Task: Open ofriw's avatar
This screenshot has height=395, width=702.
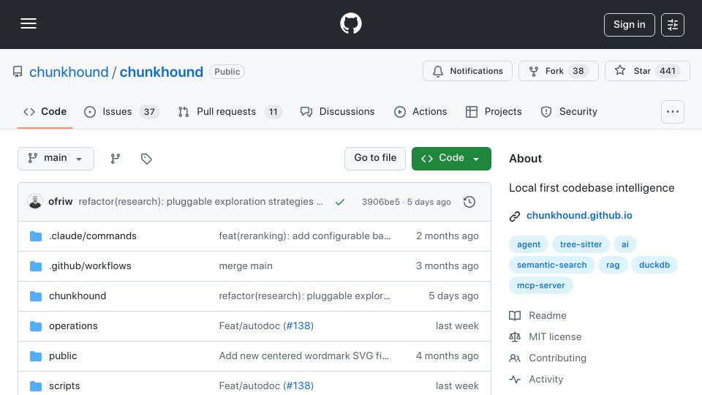Action: pos(35,202)
